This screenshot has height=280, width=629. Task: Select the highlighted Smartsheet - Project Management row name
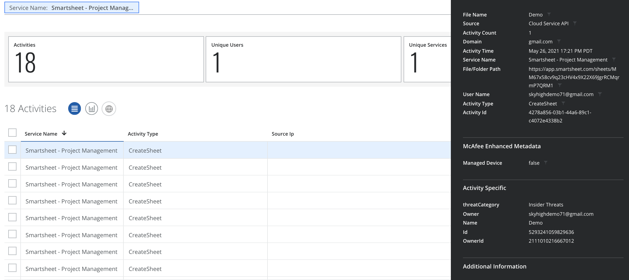[71, 150]
